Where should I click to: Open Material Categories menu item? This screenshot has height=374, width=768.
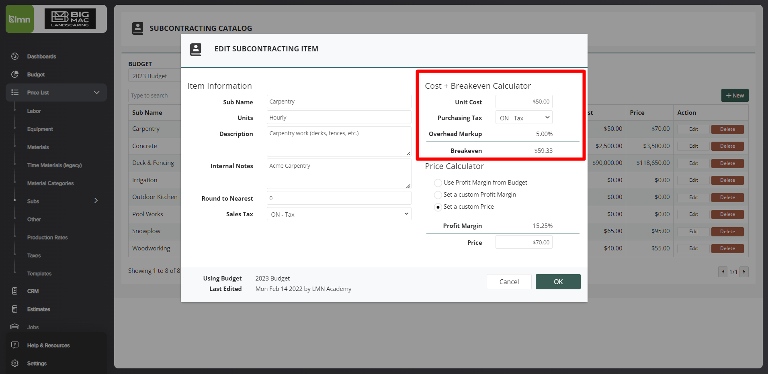pos(50,183)
